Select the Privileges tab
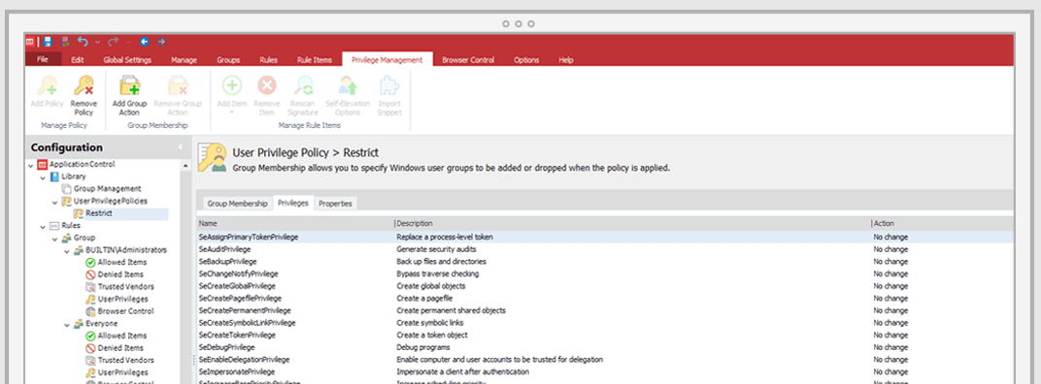This screenshot has height=384, width=1041. point(293,203)
